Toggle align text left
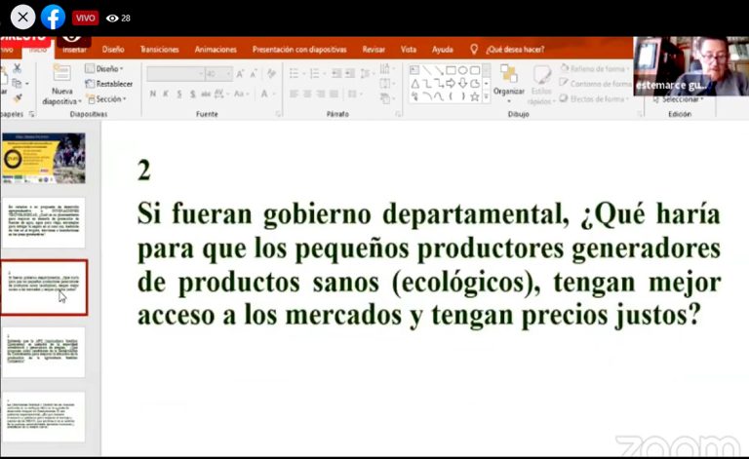The height and width of the screenshot is (459, 749). [294, 94]
